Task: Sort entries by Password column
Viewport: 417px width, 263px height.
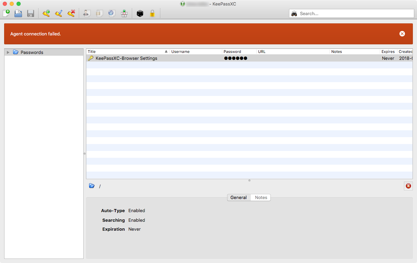Action: pos(239,52)
